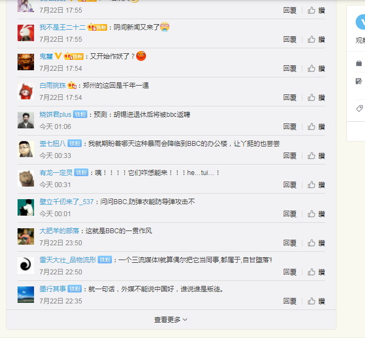
Task: Like 白雨挑珠's comment about 郑州
Action: coord(316,98)
